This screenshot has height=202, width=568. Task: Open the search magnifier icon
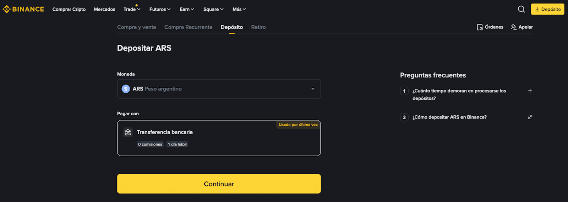click(521, 9)
